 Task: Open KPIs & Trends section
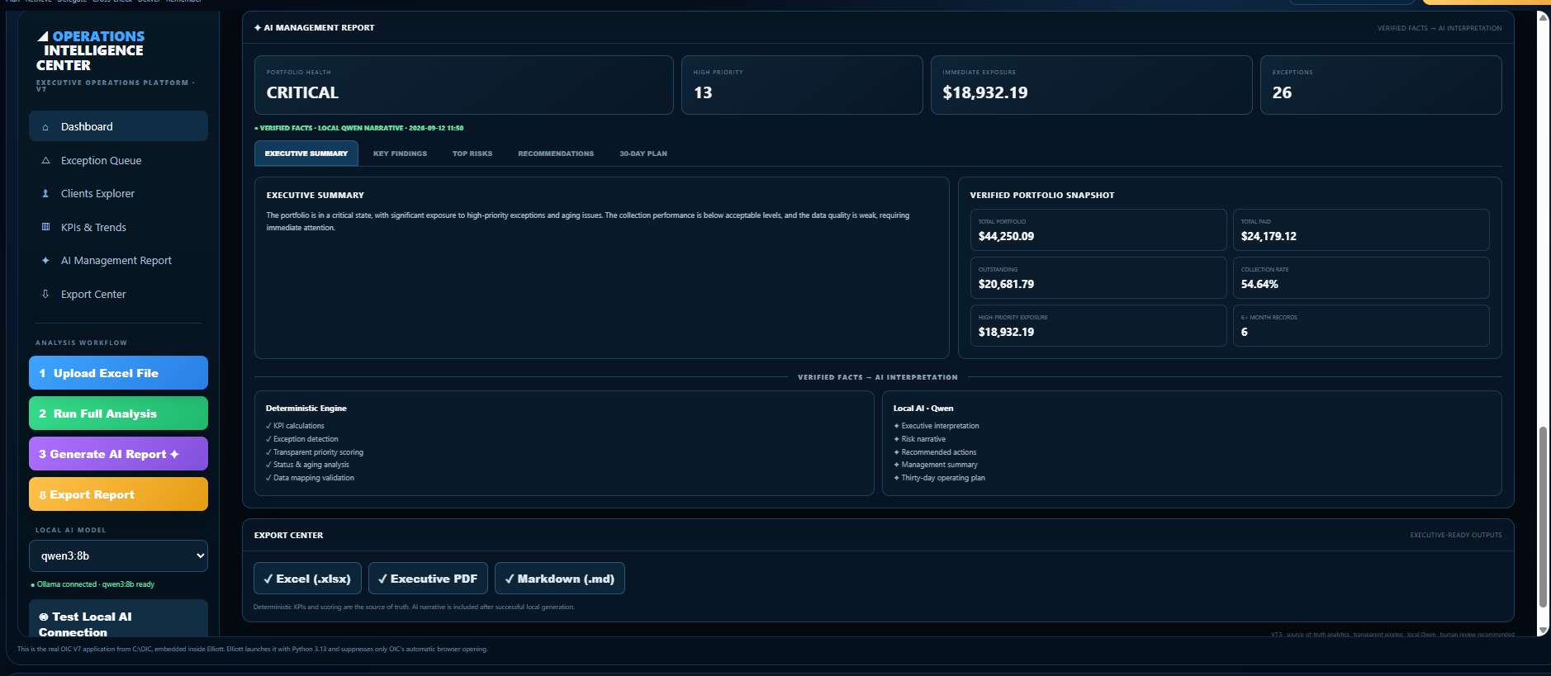click(118, 227)
